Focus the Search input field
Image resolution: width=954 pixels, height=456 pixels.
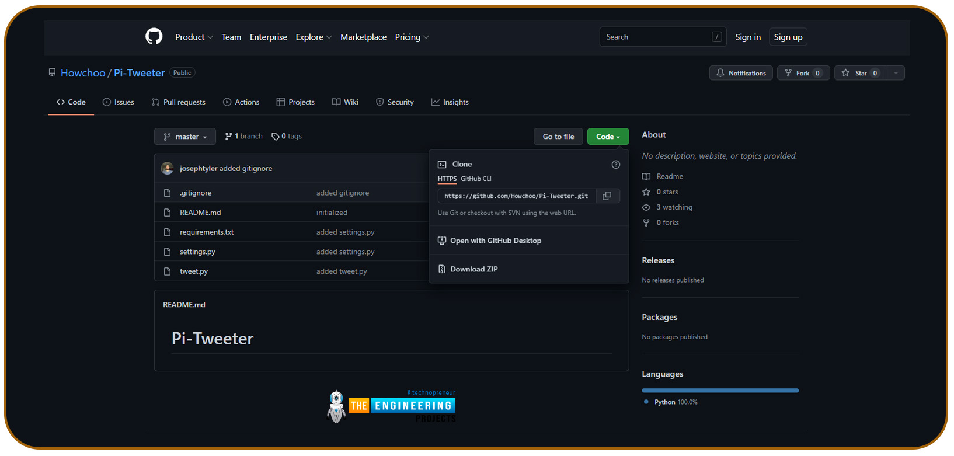point(663,37)
